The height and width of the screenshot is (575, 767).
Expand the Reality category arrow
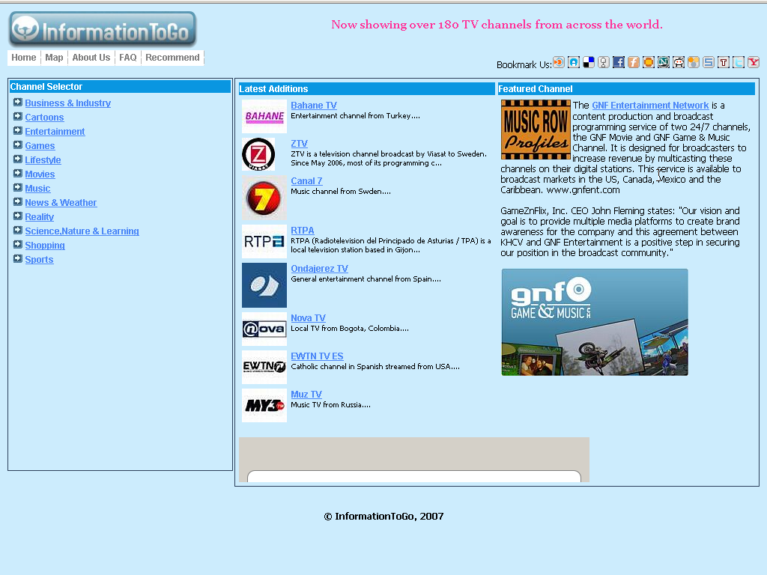18,216
